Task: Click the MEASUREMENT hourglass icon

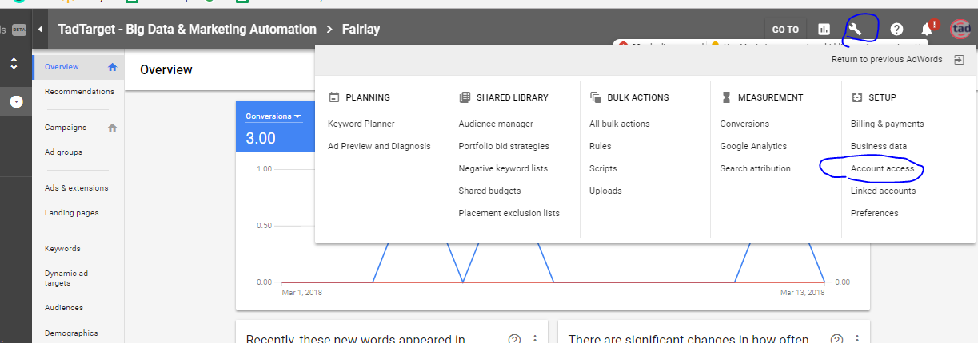Action: (726, 97)
